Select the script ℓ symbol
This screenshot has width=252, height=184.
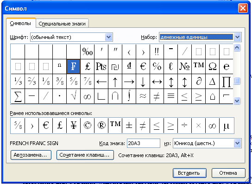170,66
